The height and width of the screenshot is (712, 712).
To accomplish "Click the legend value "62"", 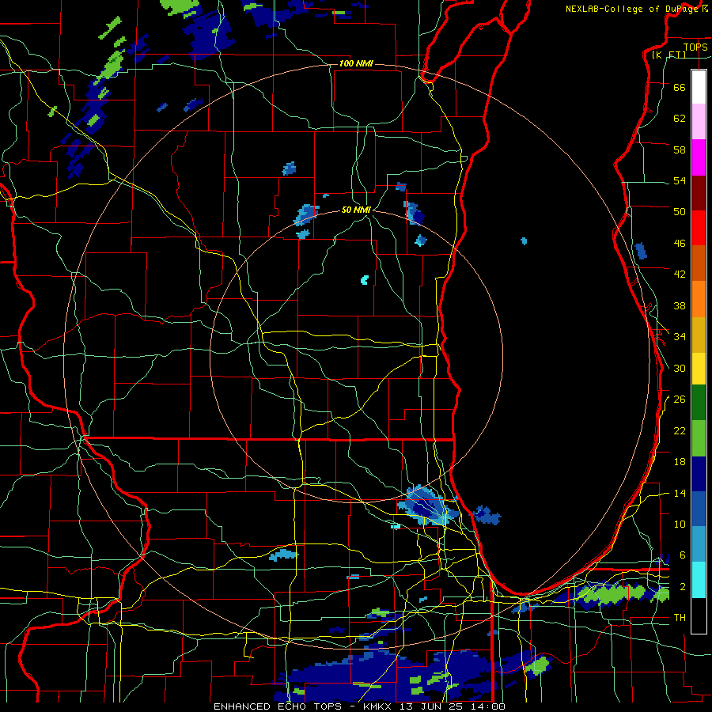I will pos(680,119).
